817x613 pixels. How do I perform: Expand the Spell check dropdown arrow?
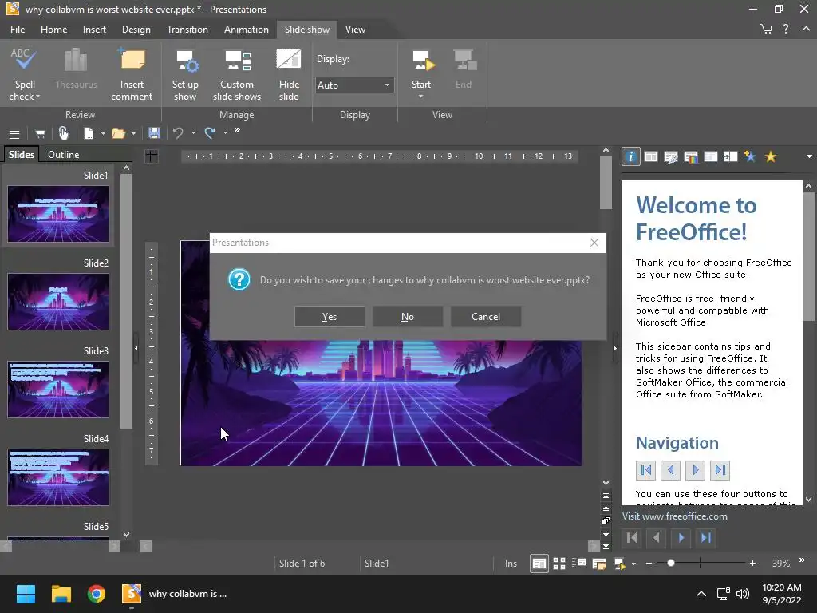point(37,97)
